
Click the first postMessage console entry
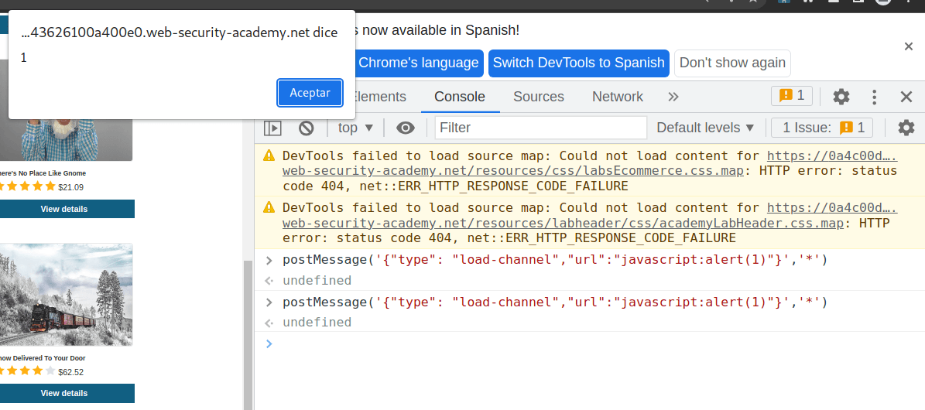[x=555, y=260]
